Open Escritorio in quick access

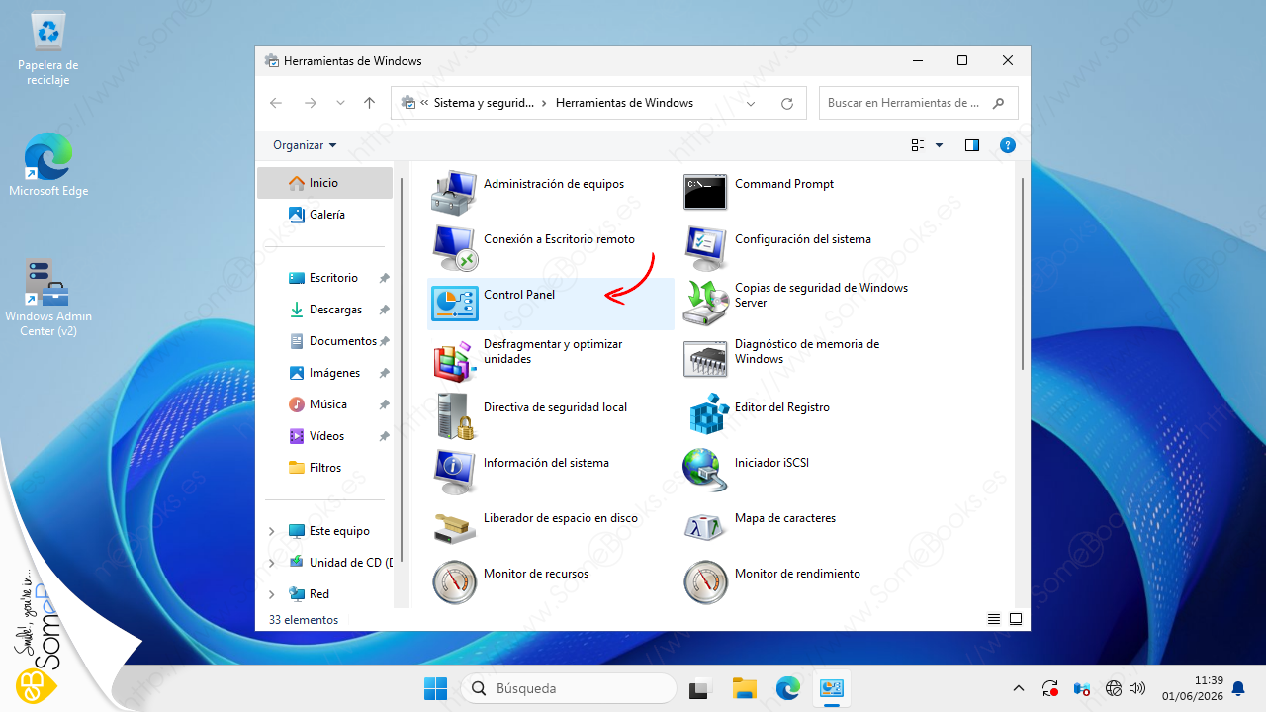[x=333, y=278]
